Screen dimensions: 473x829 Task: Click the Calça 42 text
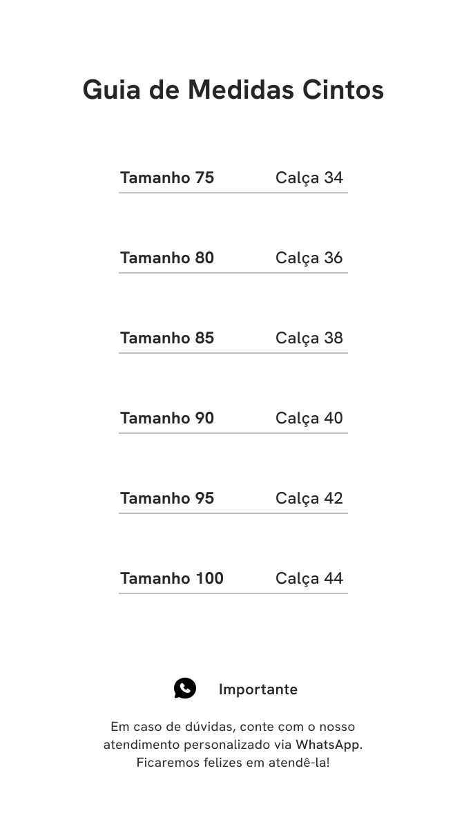[x=309, y=499]
